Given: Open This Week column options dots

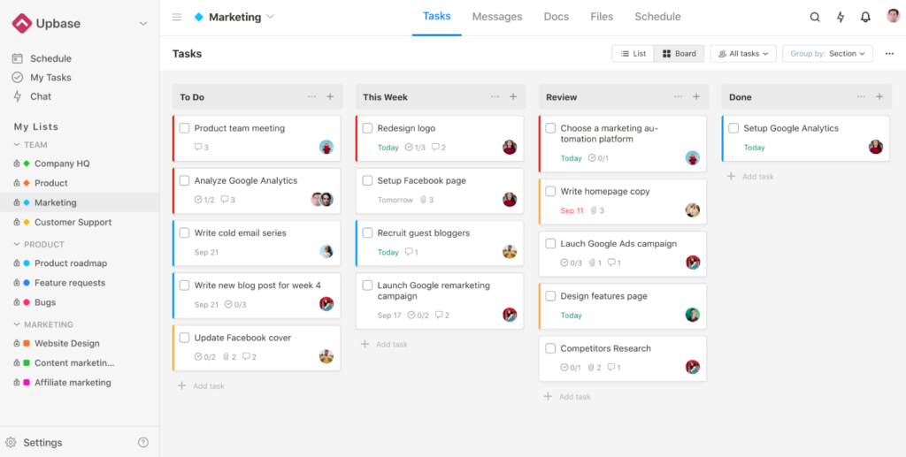Looking at the screenshot, I should coord(495,97).
